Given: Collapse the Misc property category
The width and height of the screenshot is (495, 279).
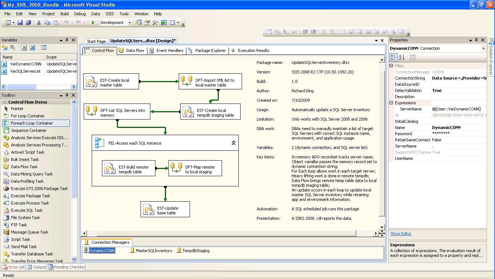Looking at the screenshot, I should [391, 66].
